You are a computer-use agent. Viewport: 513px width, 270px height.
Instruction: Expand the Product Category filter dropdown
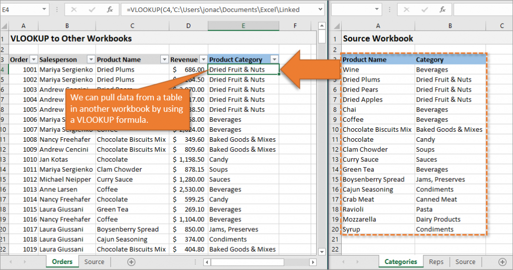pos(274,59)
